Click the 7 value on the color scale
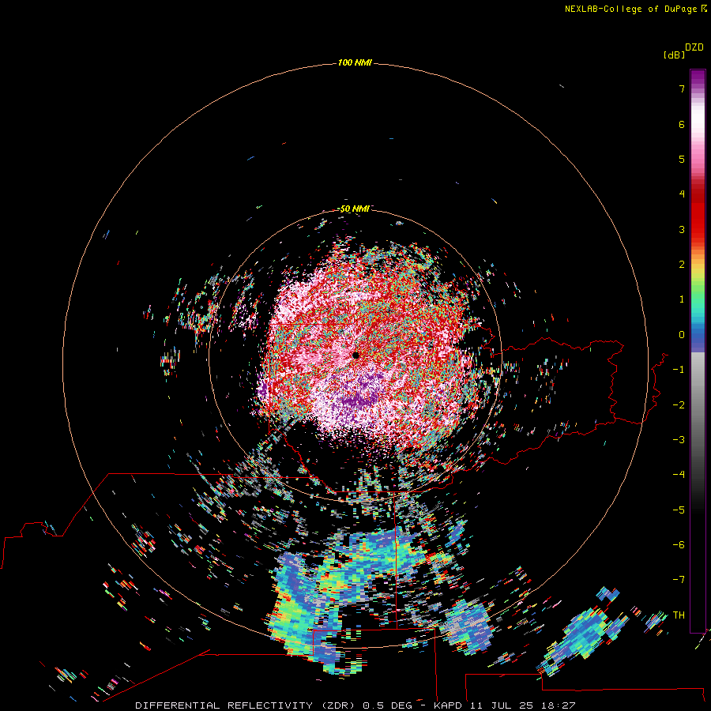 [682, 89]
